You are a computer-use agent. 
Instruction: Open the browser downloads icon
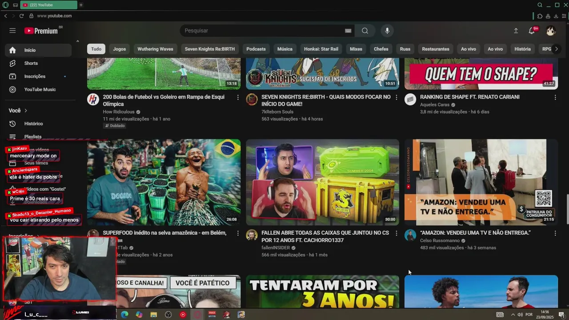pos(556,16)
